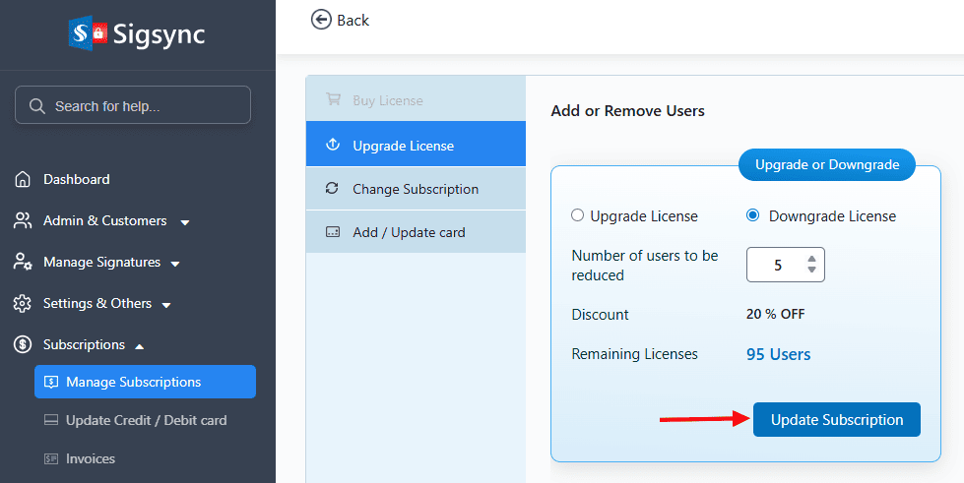Screen dimensions: 964x483
Task: Expand the Admin & Customers menu
Action: [x=184, y=222]
